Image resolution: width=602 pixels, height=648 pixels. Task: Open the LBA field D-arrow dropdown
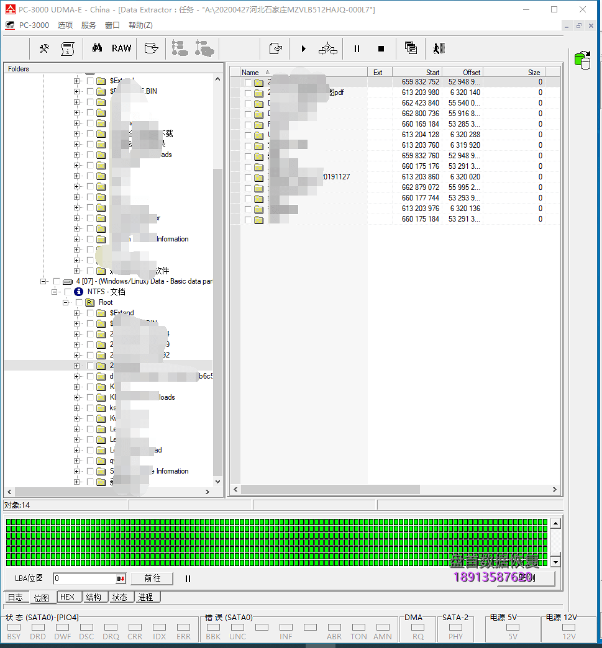121,578
